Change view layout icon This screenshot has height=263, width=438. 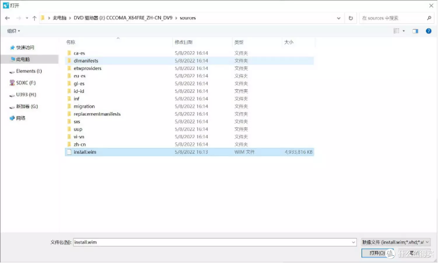point(396,31)
